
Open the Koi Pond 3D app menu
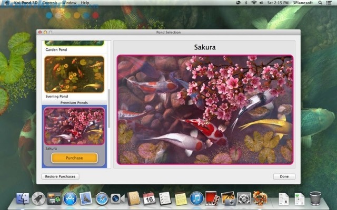pos(23,3)
